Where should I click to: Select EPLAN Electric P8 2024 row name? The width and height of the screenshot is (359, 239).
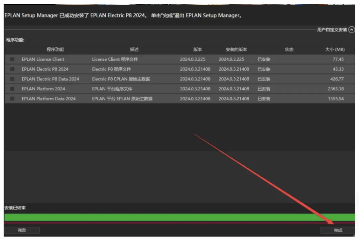[45, 69]
